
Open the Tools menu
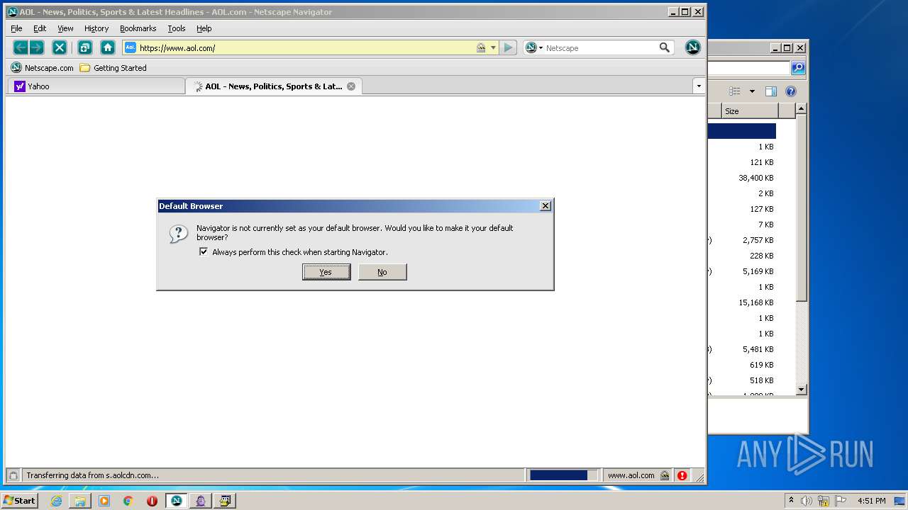[177, 28]
